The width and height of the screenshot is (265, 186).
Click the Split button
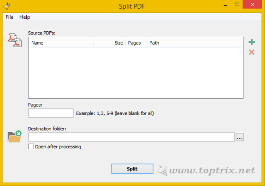132,169
